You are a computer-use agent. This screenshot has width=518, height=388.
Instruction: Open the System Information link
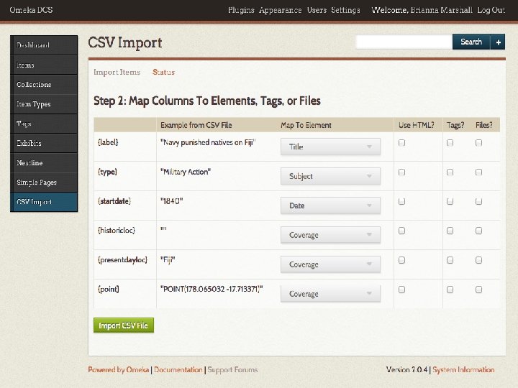pyautogui.click(x=463, y=370)
